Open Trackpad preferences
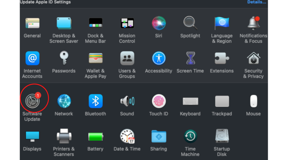Viewport: 284px width, 160px height. [x=222, y=101]
